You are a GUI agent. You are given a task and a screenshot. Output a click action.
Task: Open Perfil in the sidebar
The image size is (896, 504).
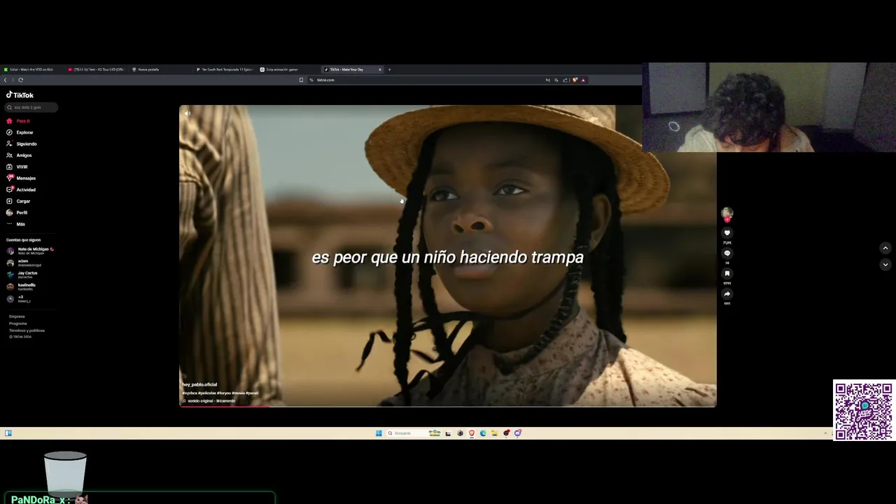tap(17, 212)
